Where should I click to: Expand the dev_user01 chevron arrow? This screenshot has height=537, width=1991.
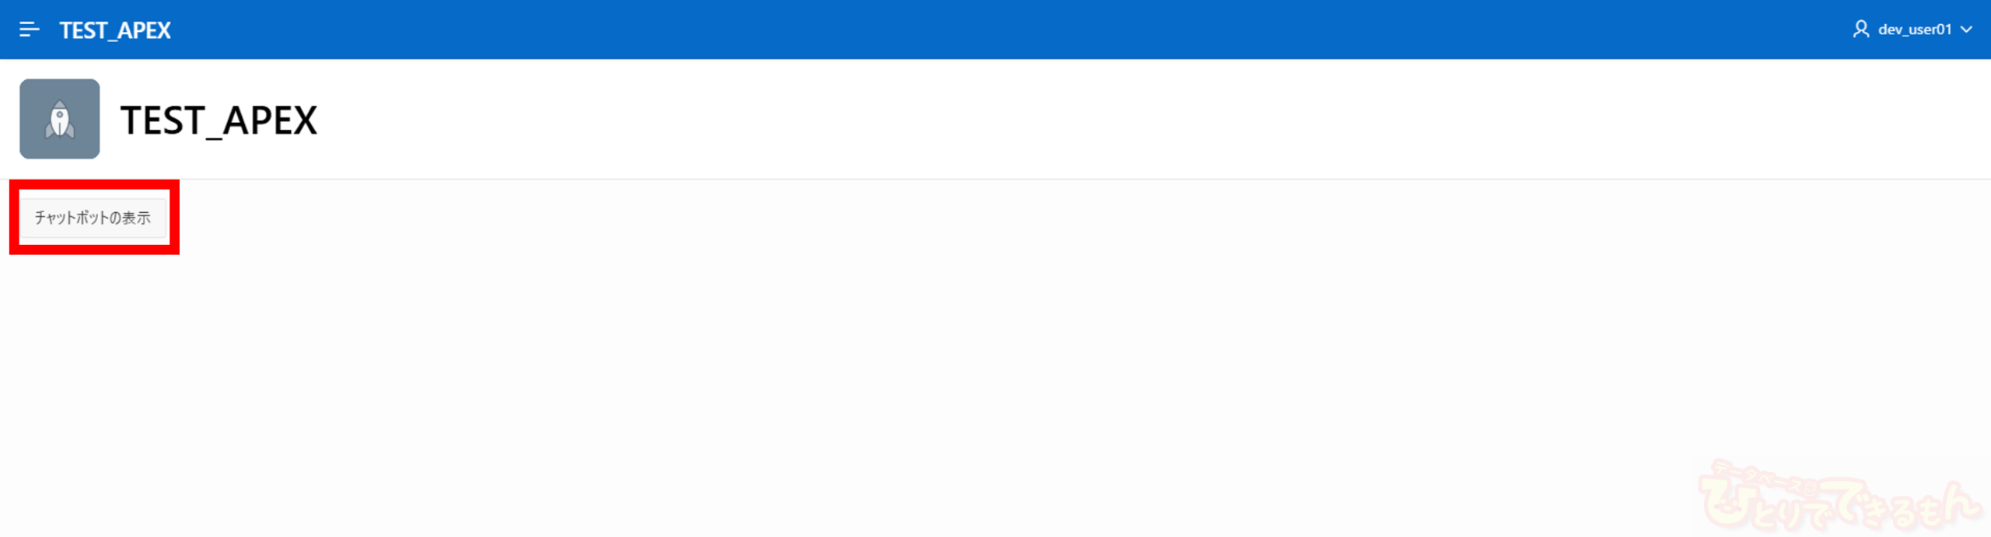point(1967,30)
